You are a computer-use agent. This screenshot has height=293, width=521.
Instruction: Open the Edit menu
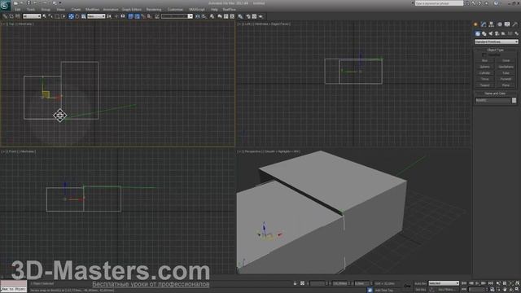pyautogui.click(x=17, y=9)
